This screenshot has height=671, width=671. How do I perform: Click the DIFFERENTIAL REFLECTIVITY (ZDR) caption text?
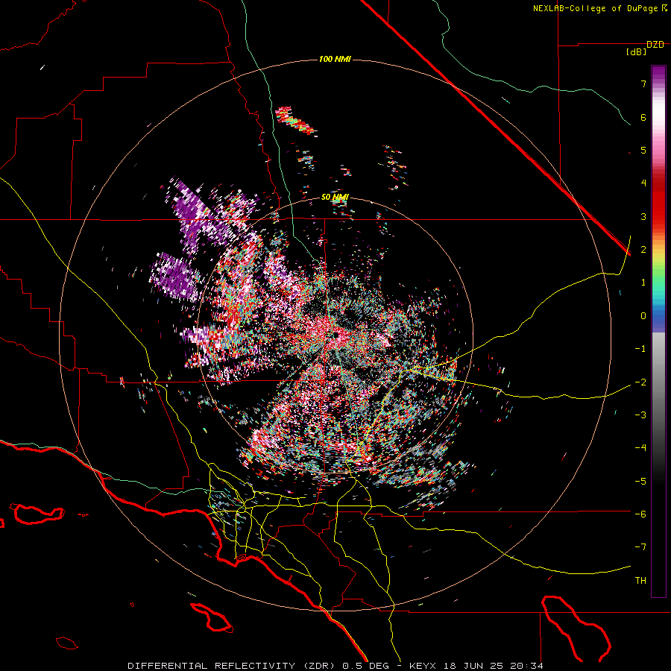pos(233,666)
